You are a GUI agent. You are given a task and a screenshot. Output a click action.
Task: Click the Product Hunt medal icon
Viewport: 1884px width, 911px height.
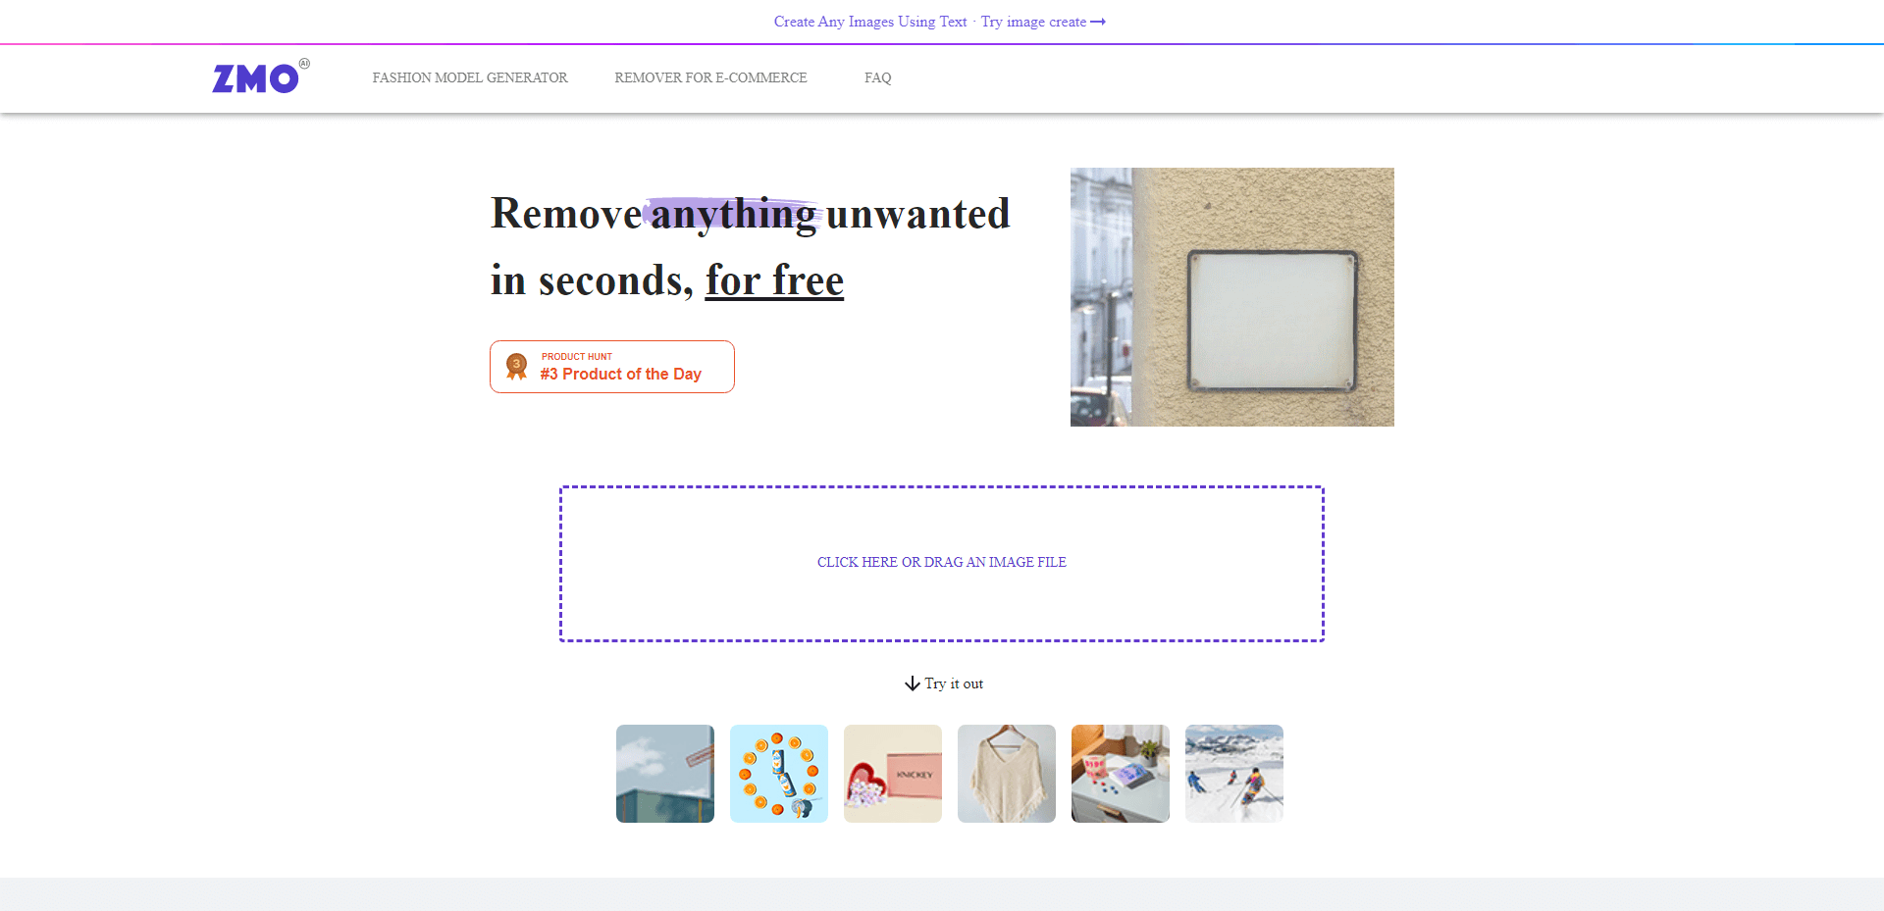pos(516,366)
